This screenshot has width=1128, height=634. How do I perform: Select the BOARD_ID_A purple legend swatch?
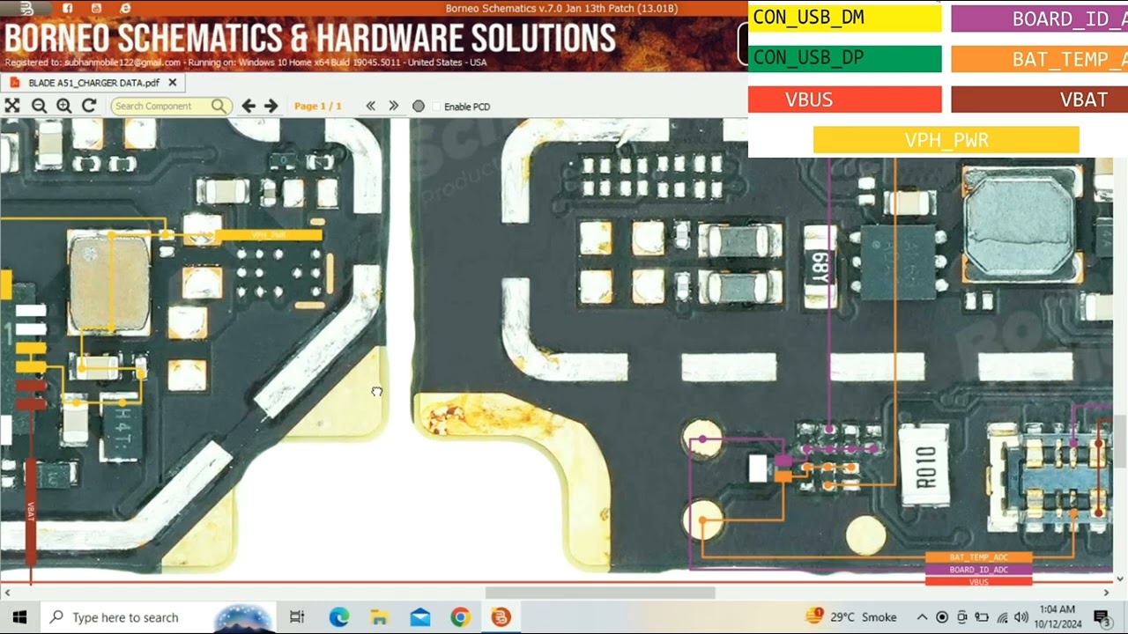point(1040,18)
